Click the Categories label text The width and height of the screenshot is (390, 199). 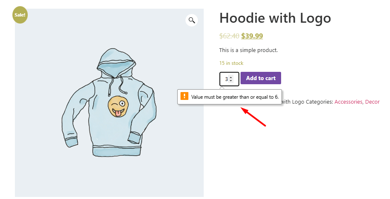319,102
